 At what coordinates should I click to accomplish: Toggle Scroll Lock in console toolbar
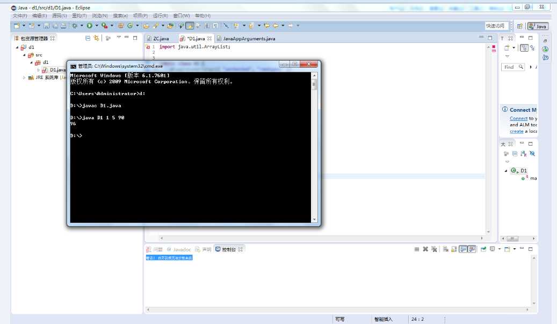(x=454, y=249)
